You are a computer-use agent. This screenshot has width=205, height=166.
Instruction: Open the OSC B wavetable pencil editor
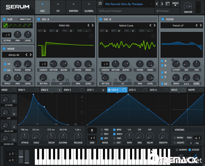tap(153, 36)
